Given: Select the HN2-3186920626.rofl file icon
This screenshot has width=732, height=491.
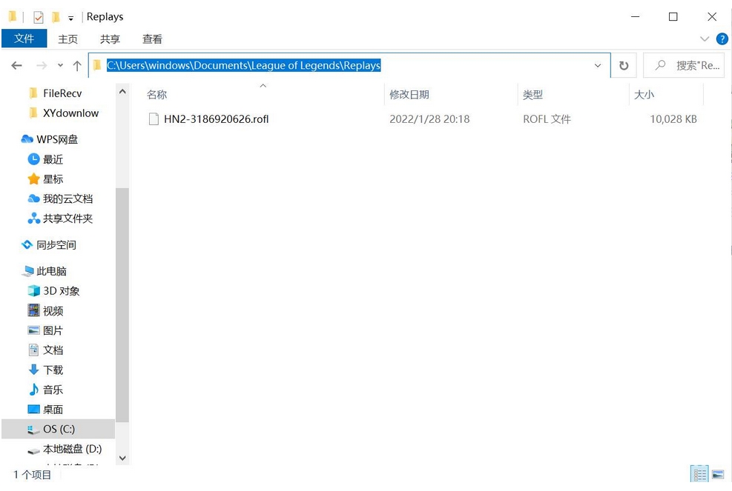Looking at the screenshot, I should [x=154, y=119].
